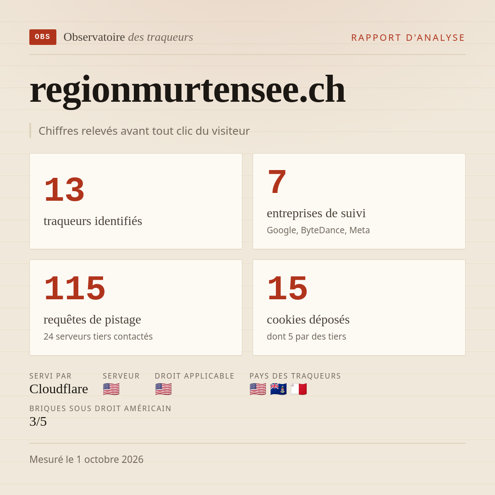Click the Rapport d'analyse label
Screen dimensions: 495x495
click(x=408, y=38)
